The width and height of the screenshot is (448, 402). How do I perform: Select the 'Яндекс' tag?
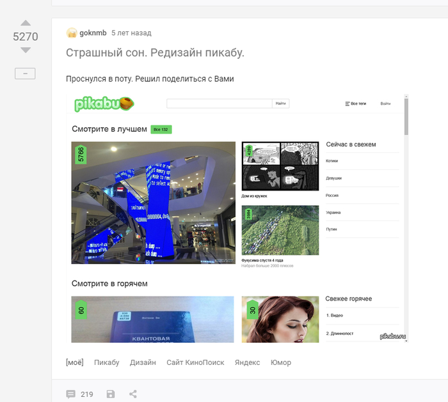pos(247,362)
